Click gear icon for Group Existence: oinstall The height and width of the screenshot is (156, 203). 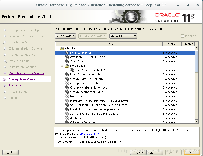(x=67, y=79)
